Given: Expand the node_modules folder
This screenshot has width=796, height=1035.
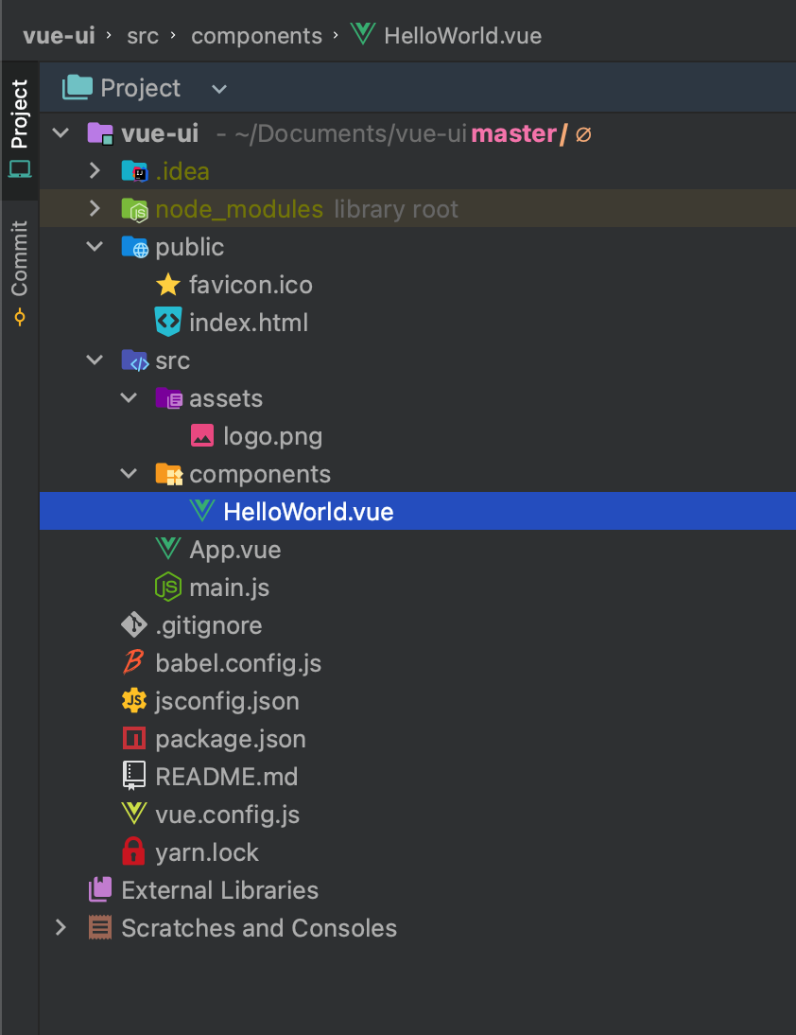Looking at the screenshot, I should coord(95,208).
